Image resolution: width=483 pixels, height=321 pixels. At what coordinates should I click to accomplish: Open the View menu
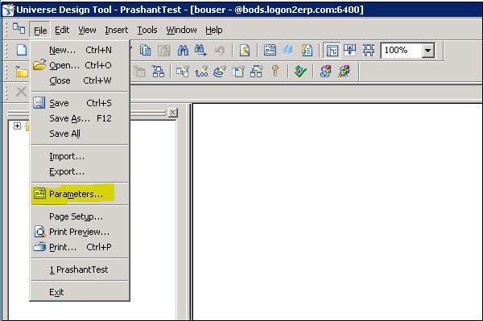point(87,30)
